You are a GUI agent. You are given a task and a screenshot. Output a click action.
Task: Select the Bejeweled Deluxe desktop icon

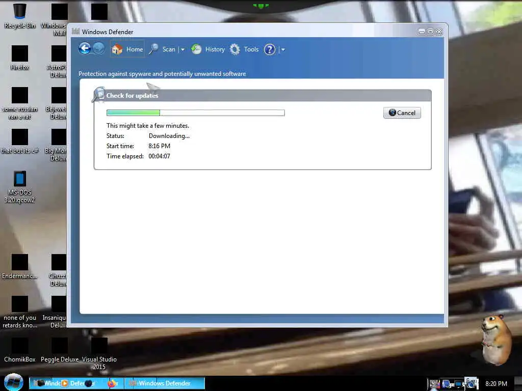pyautogui.click(x=56, y=103)
